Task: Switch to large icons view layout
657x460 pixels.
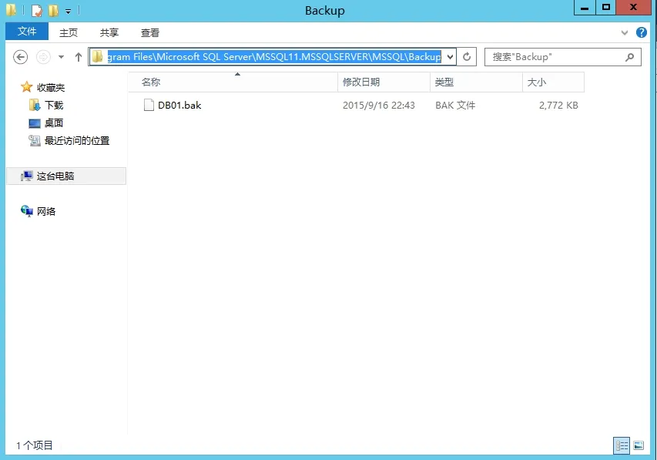Action: coord(639,445)
